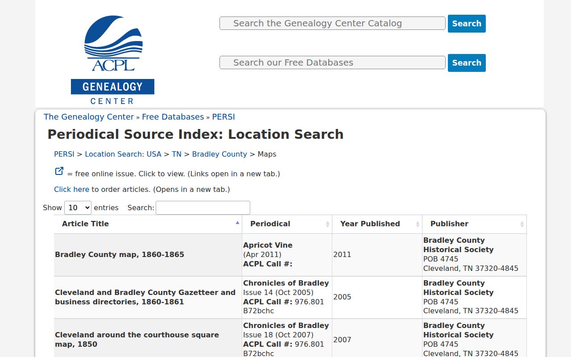
Task: Sort the Periodical column
Action: 287,224
